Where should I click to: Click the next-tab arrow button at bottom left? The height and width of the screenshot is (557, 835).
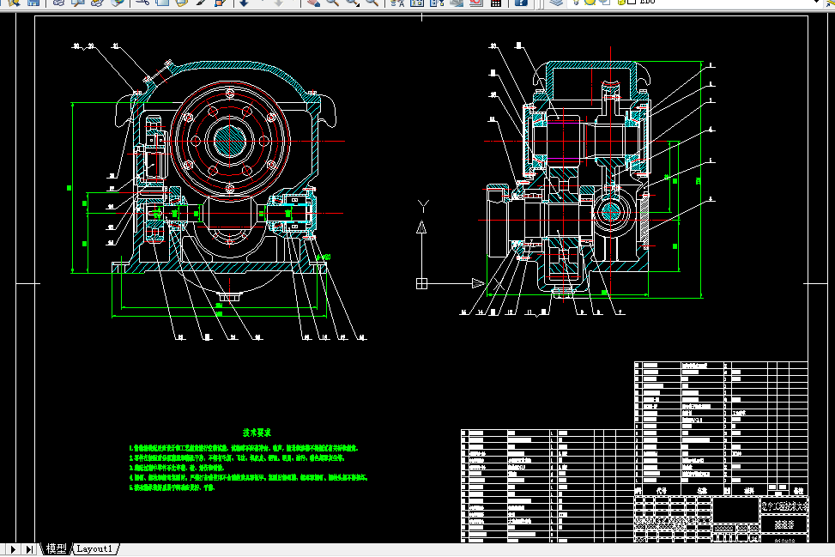[13, 549]
